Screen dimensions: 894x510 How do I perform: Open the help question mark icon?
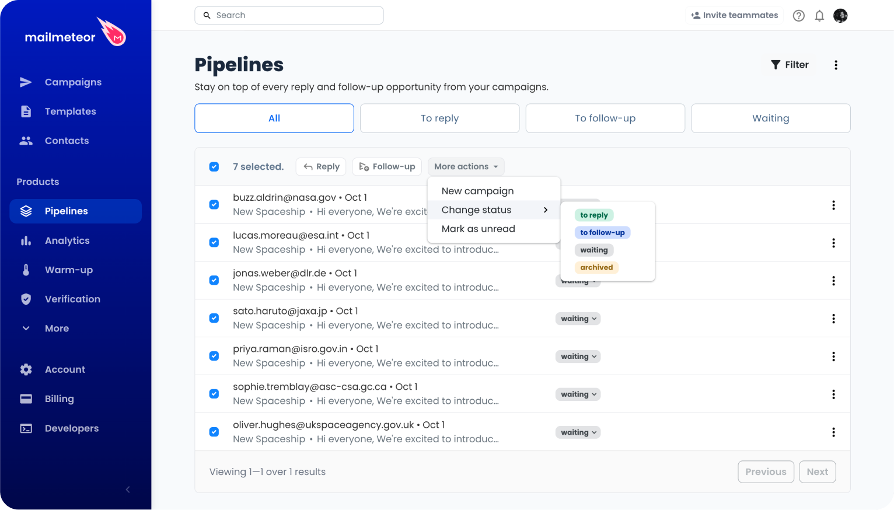pos(799,16)
